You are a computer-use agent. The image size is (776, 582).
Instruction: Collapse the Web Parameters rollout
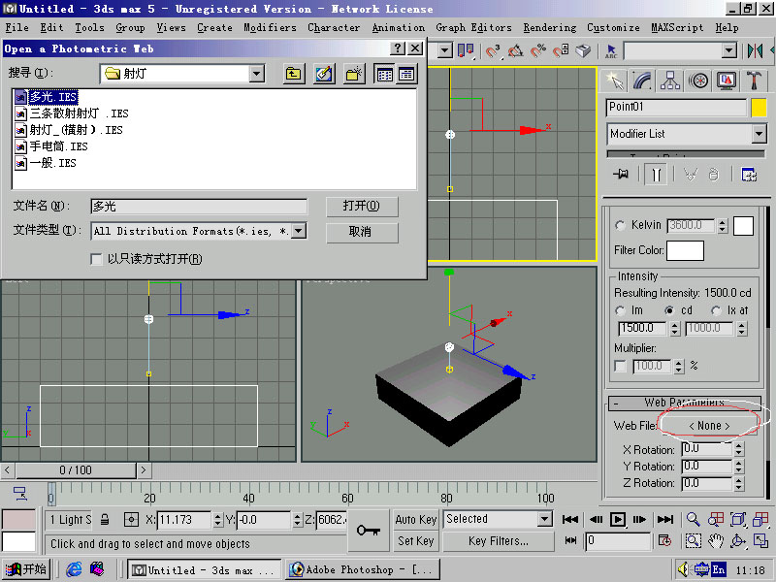pyautogui.click(x=685, y=403)
